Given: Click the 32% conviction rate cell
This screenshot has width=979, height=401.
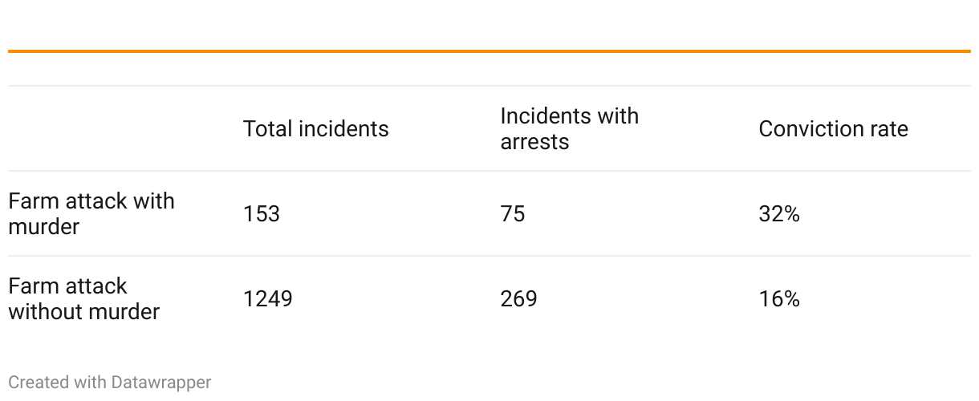Looking at the screenshot, I should [779, 214].
